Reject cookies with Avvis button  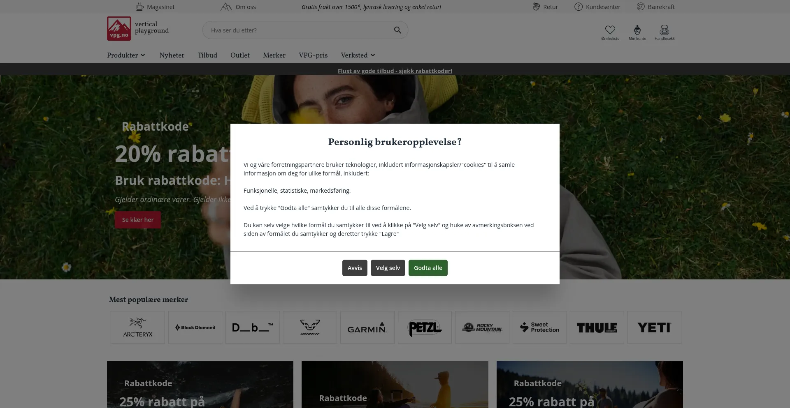tap(355, 268)
